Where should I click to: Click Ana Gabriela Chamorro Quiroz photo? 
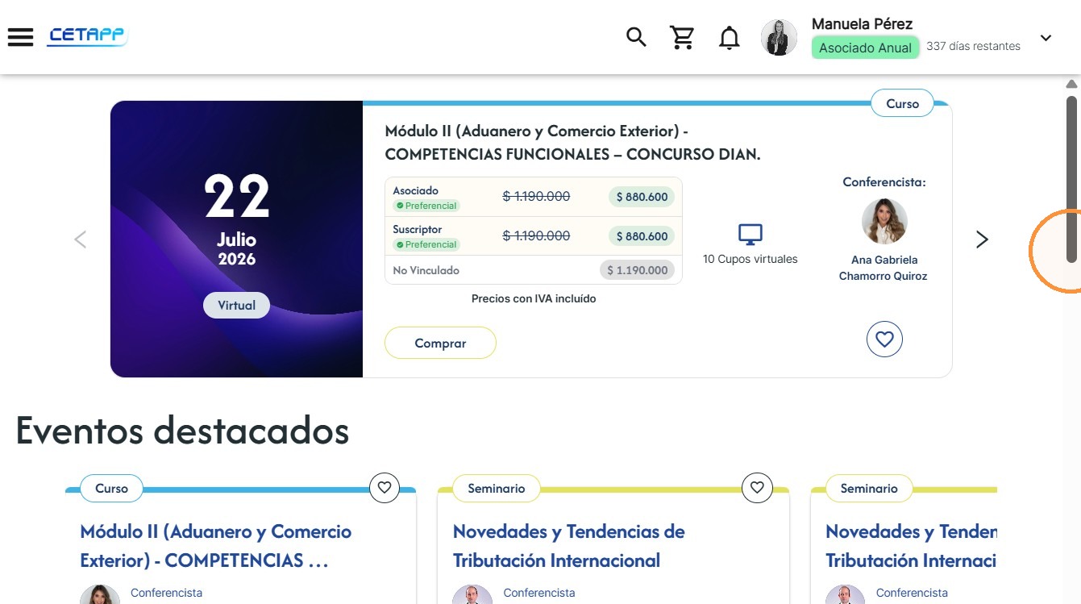point(884,221)
